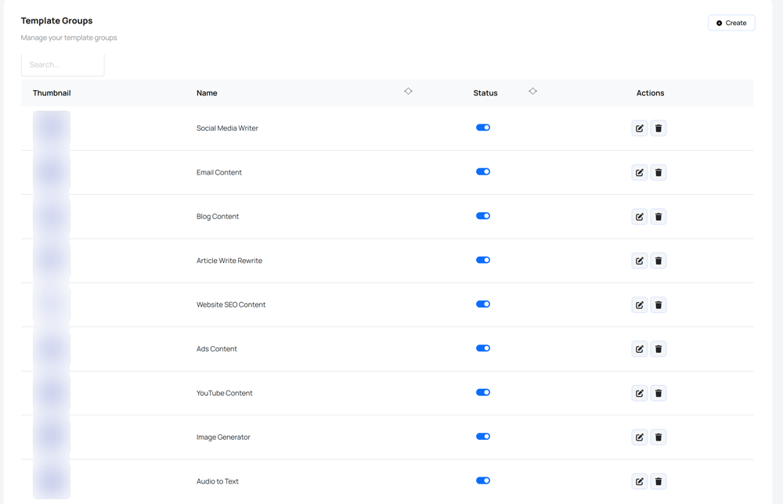The width and height of the screenshot is (783, 504).
Task: Edit the YouTube Content group
Action: tap(640, 394)
